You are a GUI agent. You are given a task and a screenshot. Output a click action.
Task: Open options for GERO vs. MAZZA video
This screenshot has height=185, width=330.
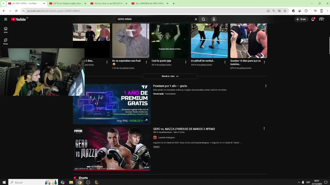coord(264,128)
